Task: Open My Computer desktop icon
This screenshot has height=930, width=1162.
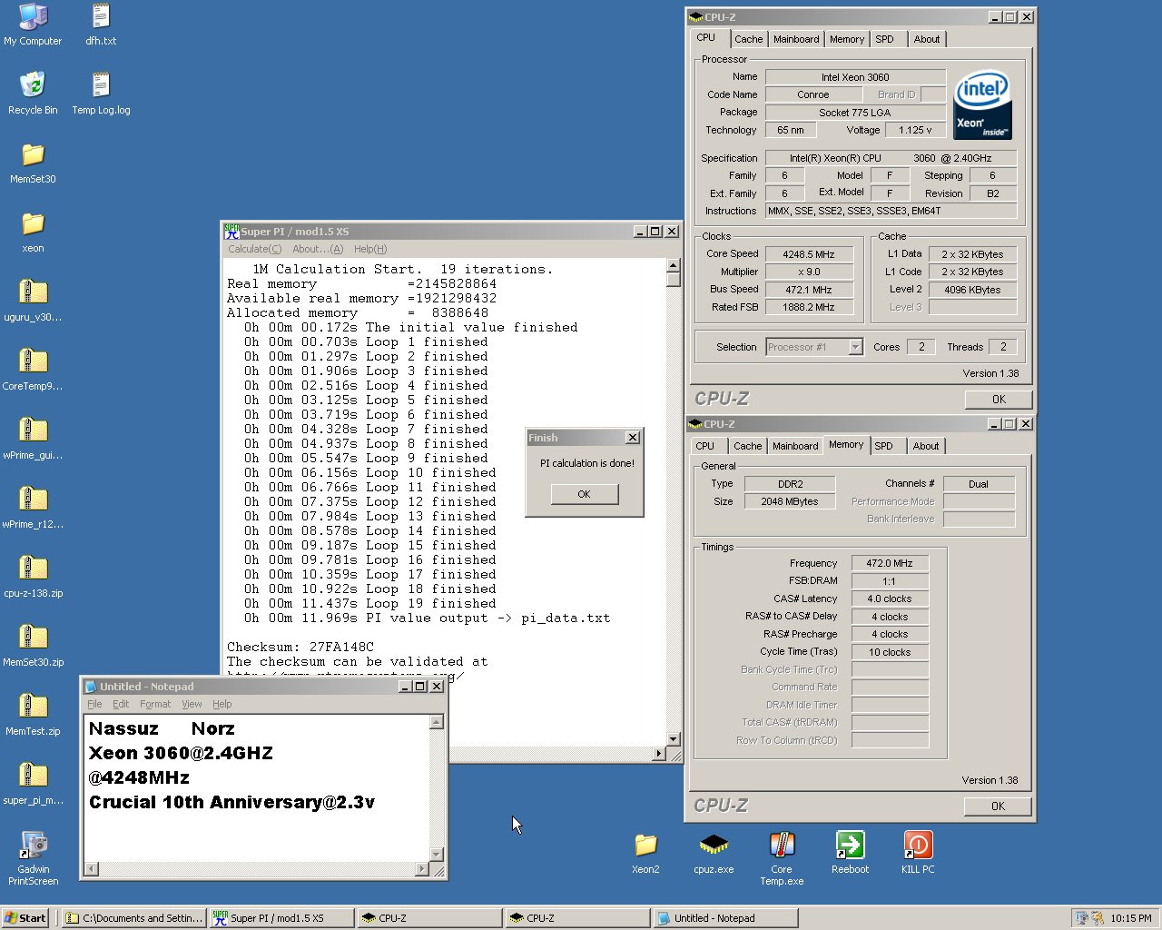Action: click(x=33, y=25)
